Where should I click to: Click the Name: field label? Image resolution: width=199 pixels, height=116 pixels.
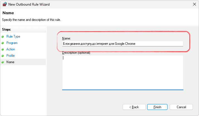[66, 38]
